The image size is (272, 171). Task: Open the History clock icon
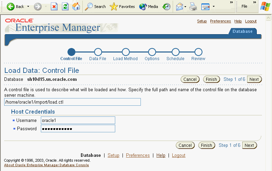167,7
